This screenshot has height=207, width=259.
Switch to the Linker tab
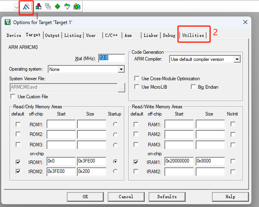click(x=151, y=35)
